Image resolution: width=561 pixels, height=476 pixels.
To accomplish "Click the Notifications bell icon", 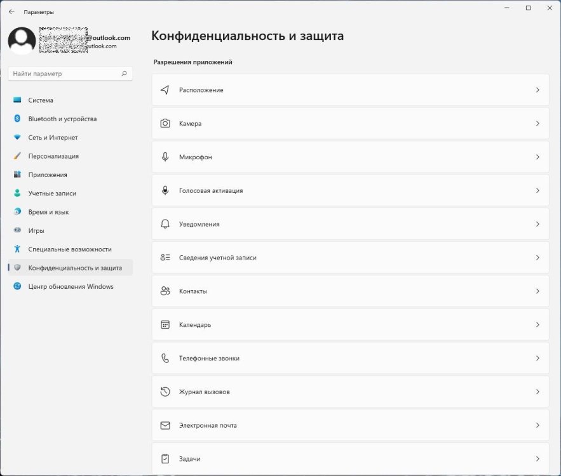I will tap(165, 224).
